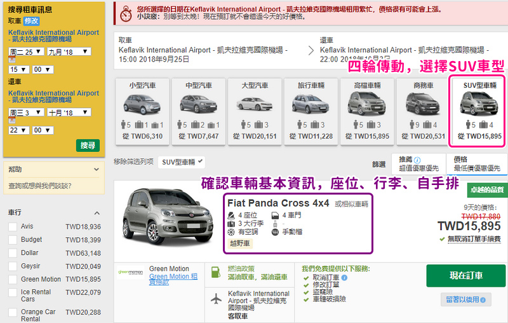Toggle Ice Rental Cars checkbox
The image size is (508, 323).
13,292
